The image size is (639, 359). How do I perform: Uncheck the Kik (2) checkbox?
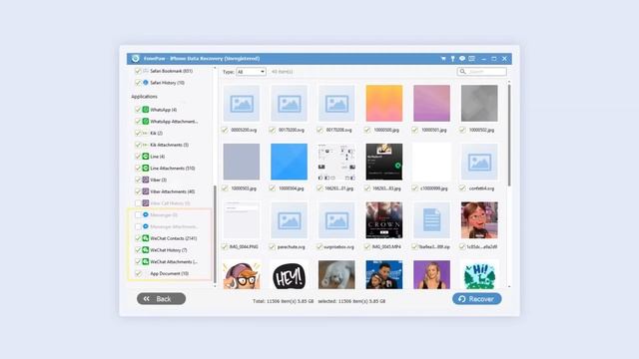click(x=138, y=133)
